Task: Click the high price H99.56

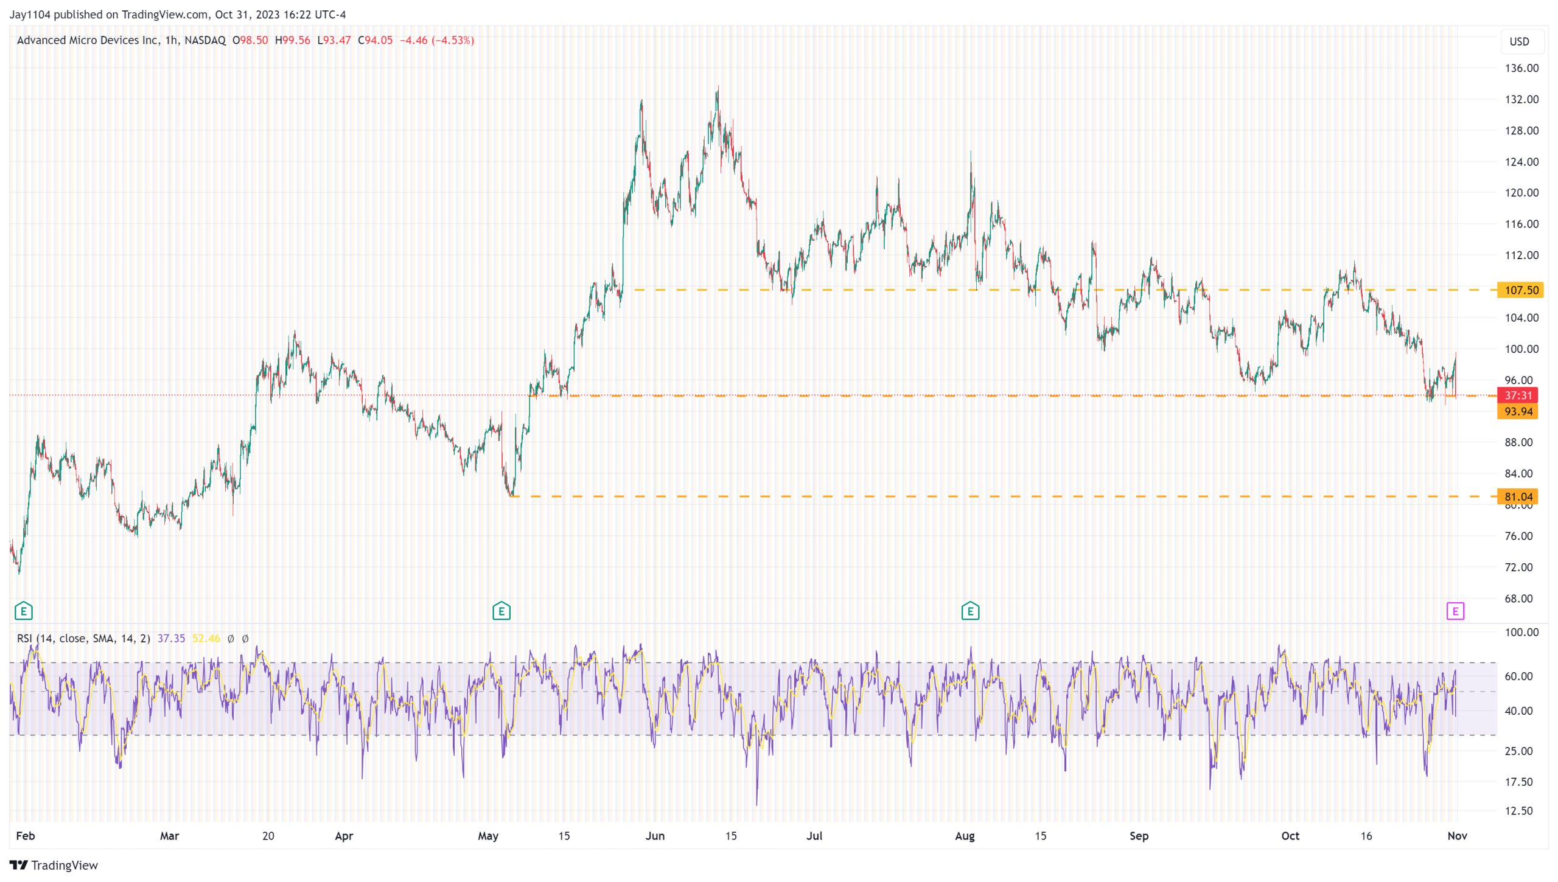Action: [x=293, y=40]
